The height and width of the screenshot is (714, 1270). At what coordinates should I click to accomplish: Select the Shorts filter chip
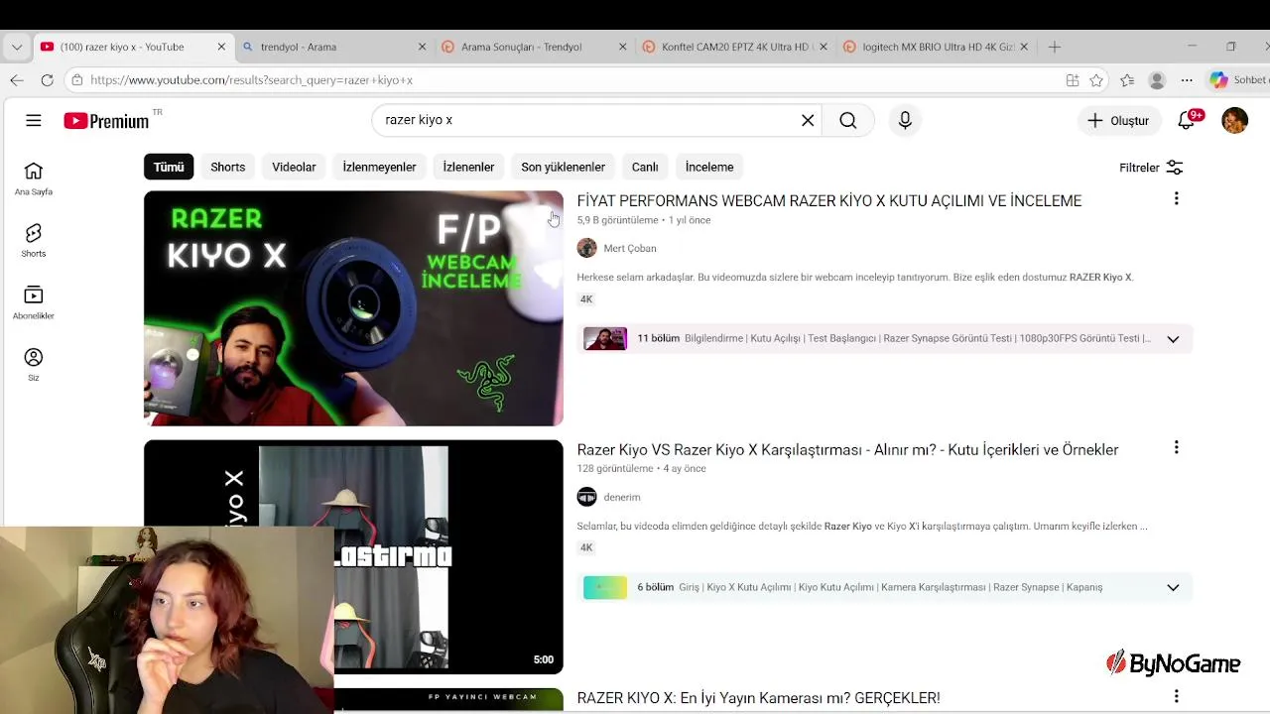227,167
